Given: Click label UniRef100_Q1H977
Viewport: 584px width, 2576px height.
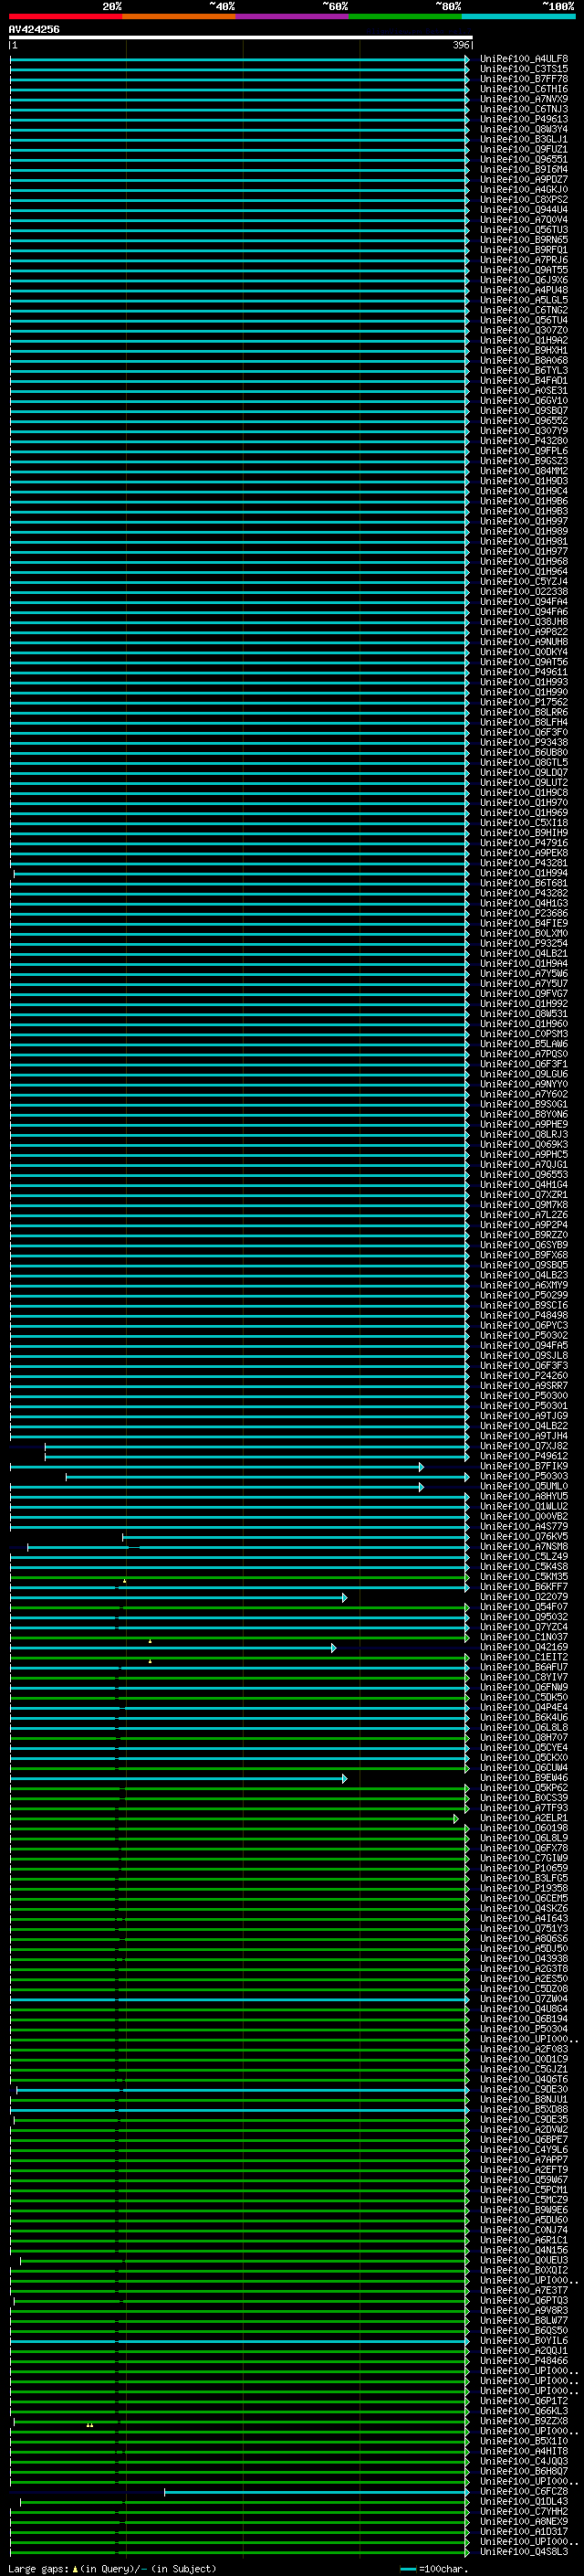Looking at the screenshot, I should pos(524,551).
